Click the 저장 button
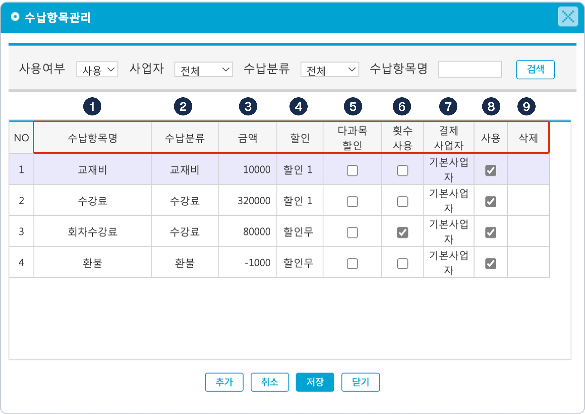 point(315,382)
